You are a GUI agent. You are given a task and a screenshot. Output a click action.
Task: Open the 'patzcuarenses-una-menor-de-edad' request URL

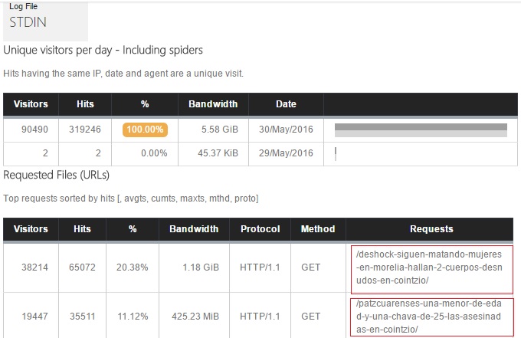pos(430,316)
